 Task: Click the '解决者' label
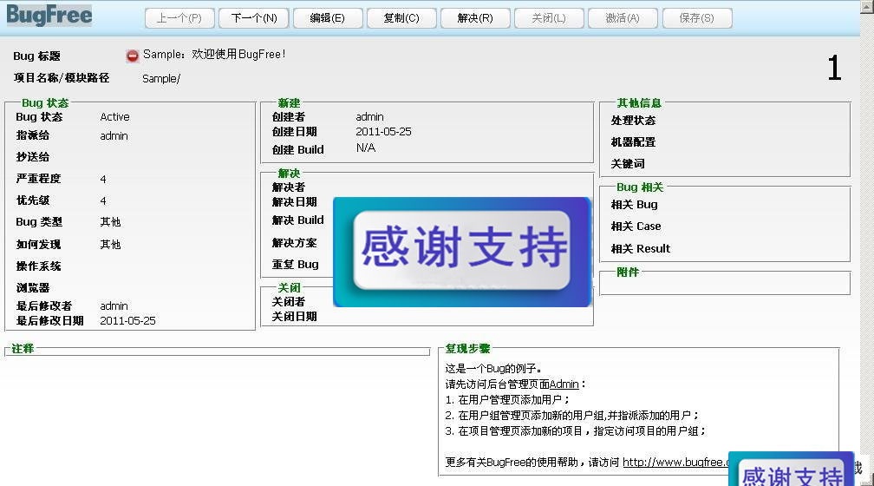coord(289,187)
